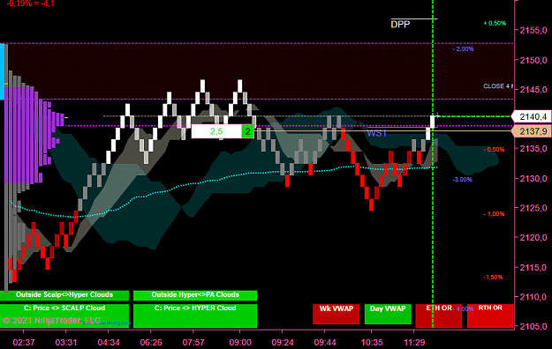Viewport: 552px width, 349px height.
Task: Select the WS1 level label
Action: [x=376, y=133]
